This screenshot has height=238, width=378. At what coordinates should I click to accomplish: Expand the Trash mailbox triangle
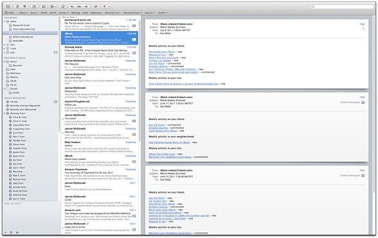tap(5, 48)
